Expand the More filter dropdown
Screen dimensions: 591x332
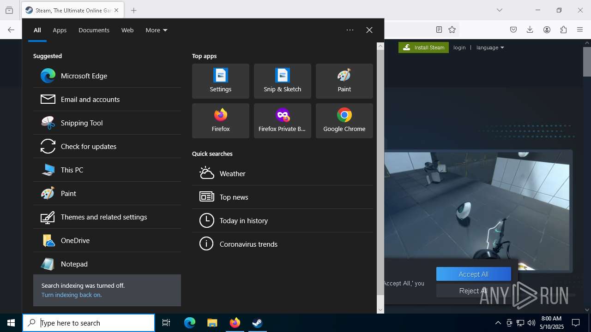coord(157,30)
